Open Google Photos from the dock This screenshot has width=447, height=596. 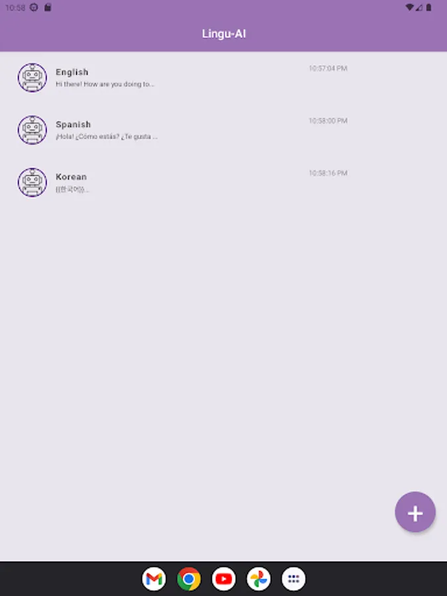tap(259, 579)
